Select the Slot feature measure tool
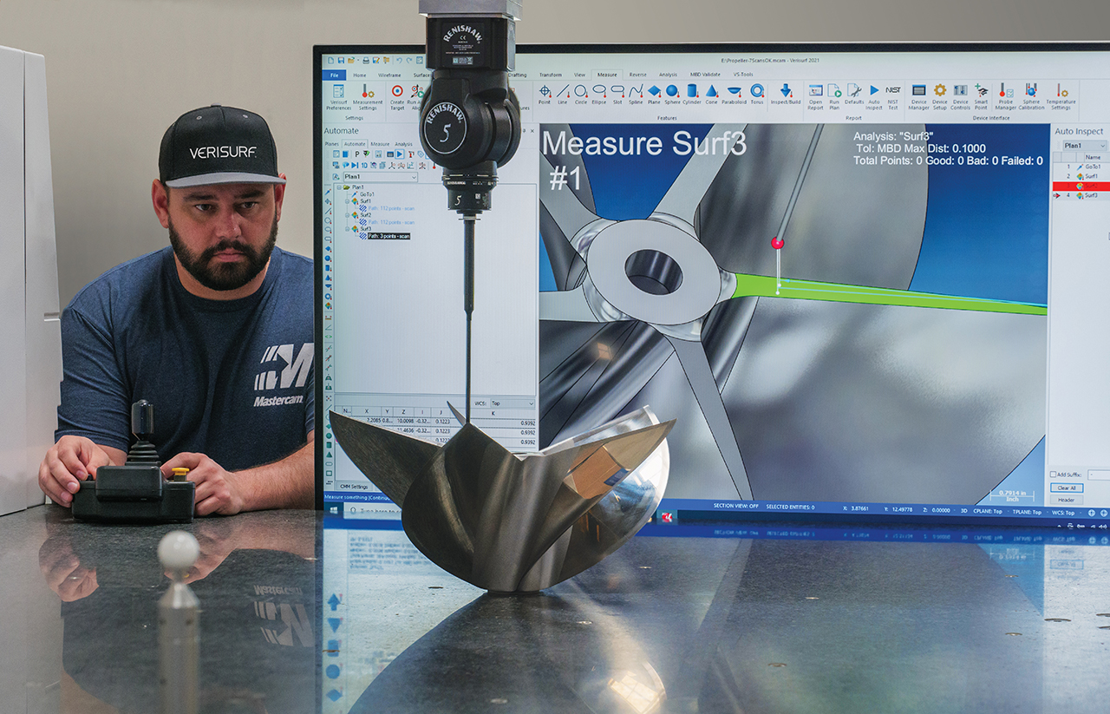 (x=617, y=95)
